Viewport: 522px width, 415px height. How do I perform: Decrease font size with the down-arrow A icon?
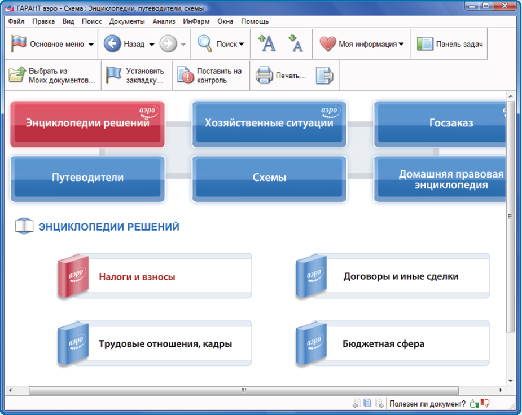coord(295,43)
